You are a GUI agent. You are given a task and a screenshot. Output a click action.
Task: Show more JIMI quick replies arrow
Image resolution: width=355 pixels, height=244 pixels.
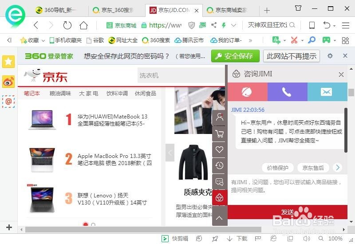click(x=338, y=168)
